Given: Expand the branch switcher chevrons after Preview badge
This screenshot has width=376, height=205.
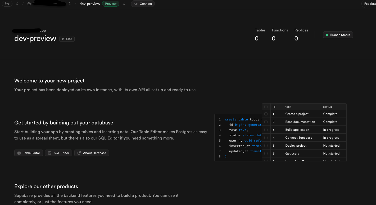Looking at the screenshot, I should (124, 4).
